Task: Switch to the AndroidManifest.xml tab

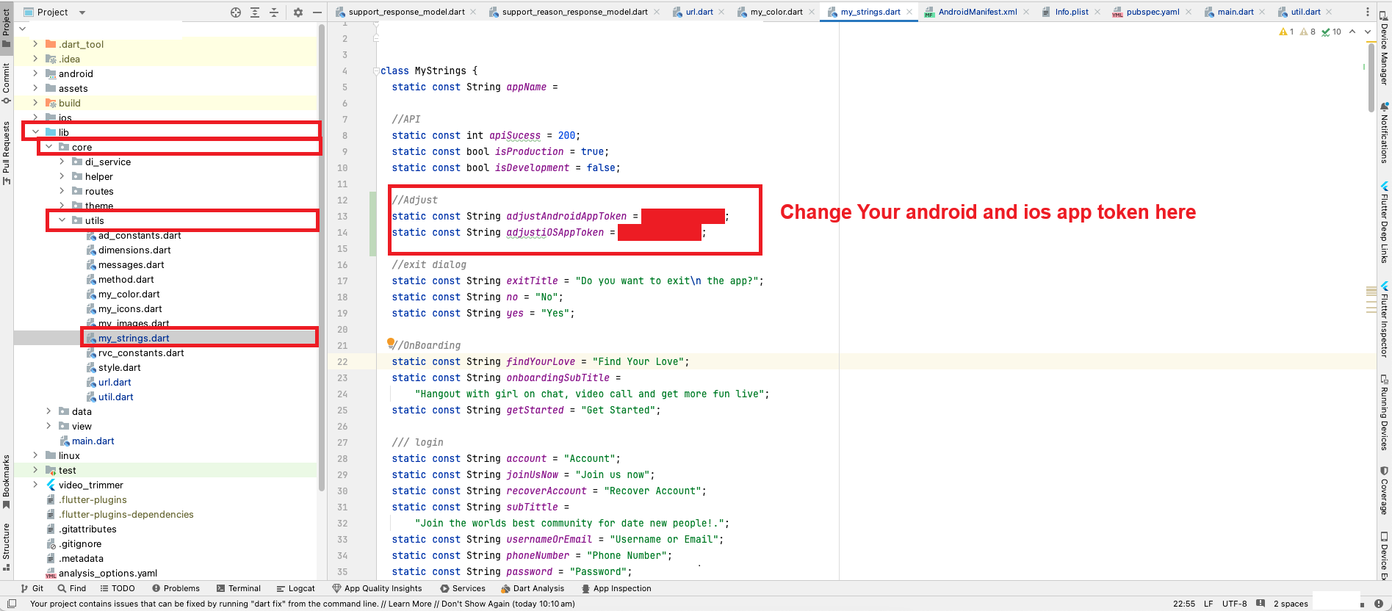Action: point(977,12)
